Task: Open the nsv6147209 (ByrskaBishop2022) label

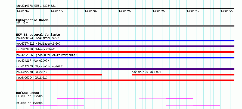Action: click(x=40, y=66)
